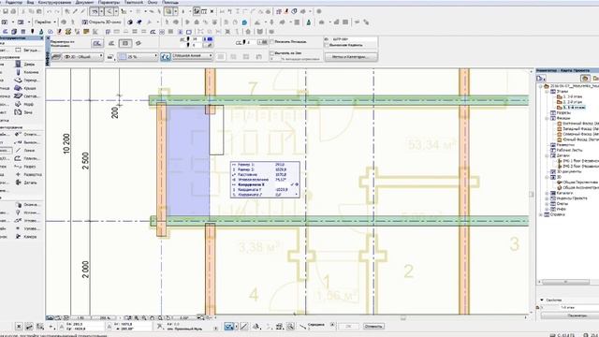
Task: Click the Redo arrow in top toolbar
Action: pyautogui.click(x=57, y=12)
